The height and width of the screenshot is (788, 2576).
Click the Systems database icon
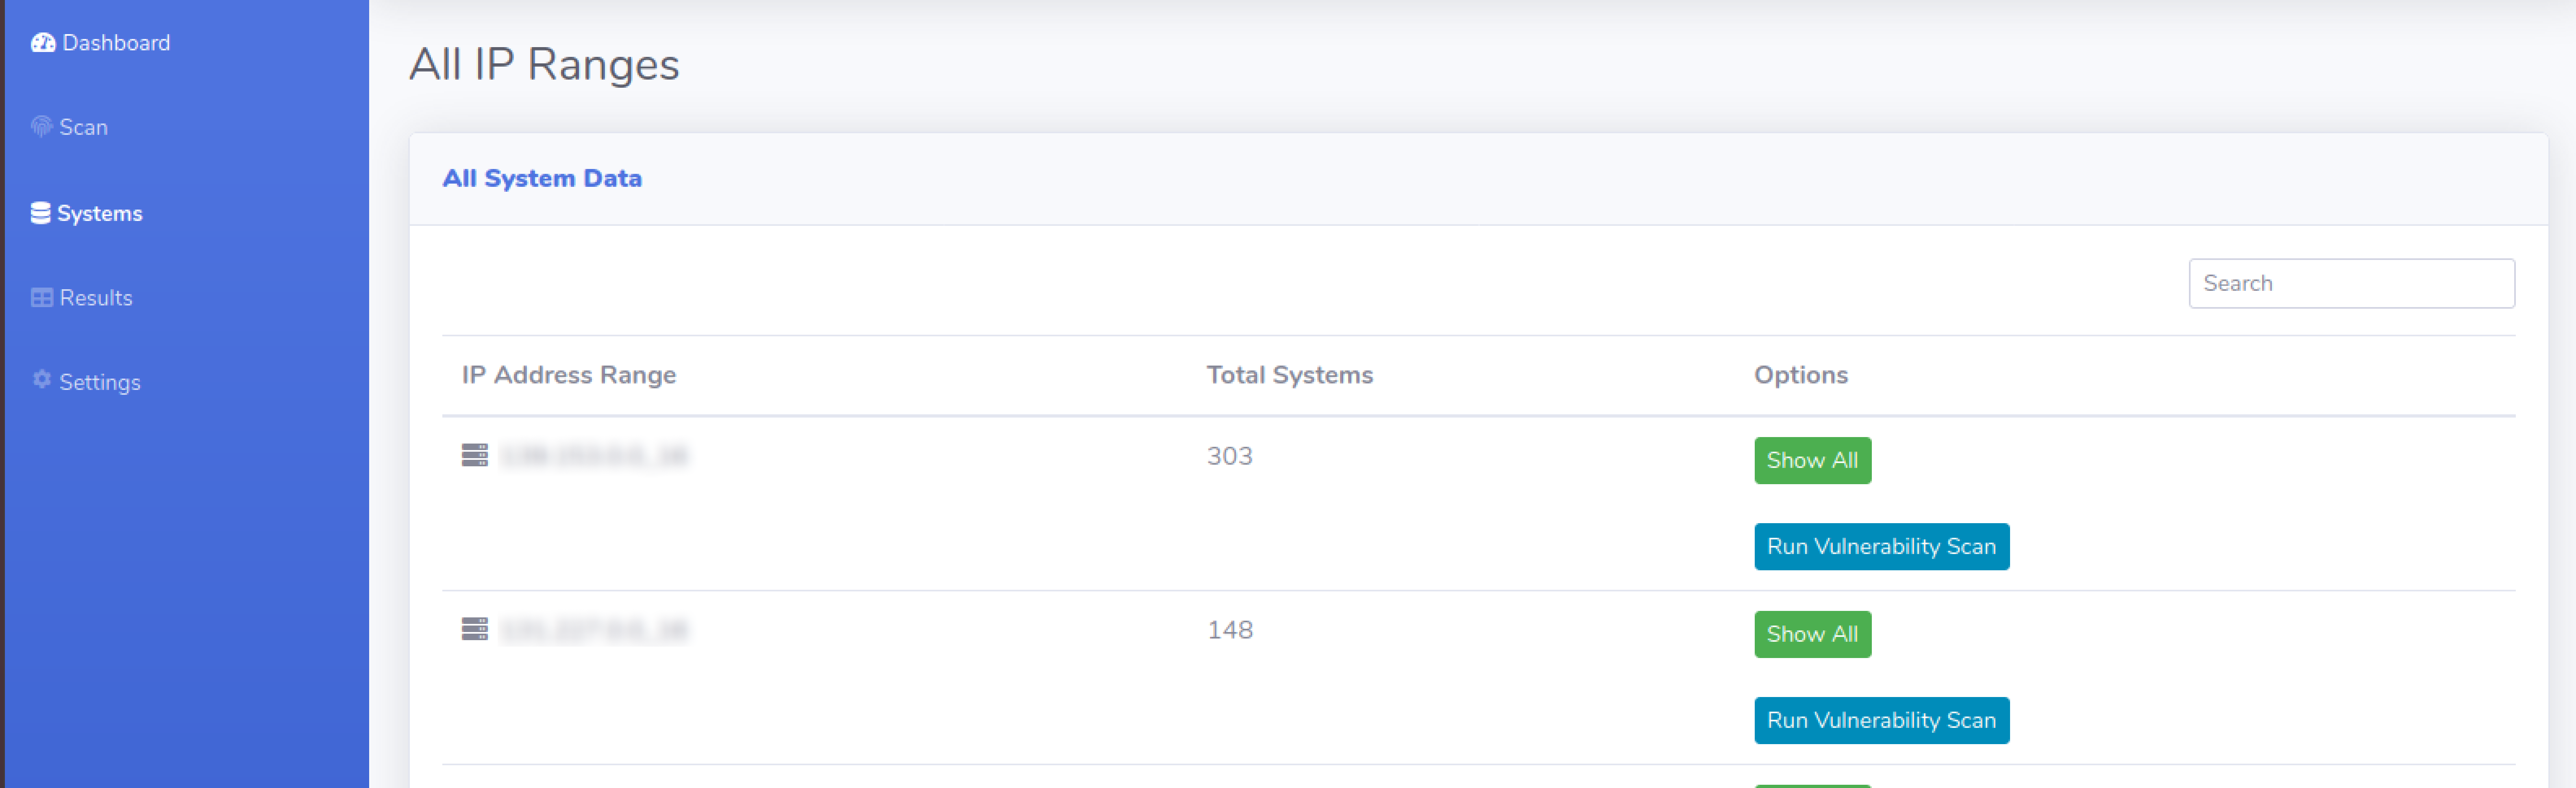(40, 213)
